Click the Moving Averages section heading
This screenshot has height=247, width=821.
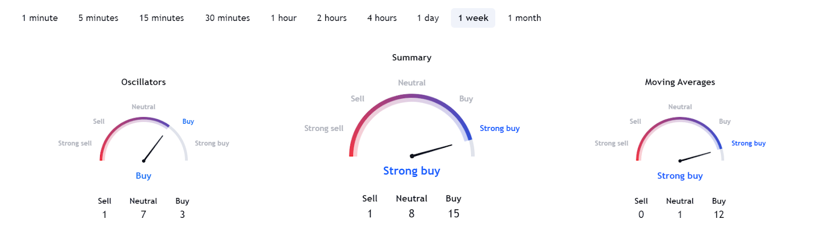(679, 82)
